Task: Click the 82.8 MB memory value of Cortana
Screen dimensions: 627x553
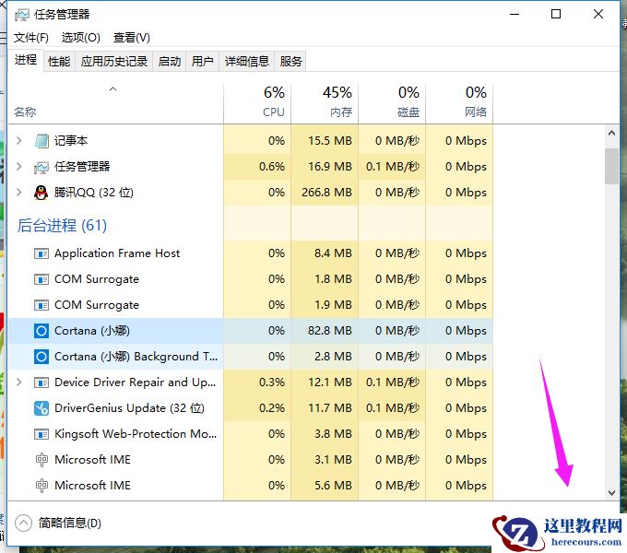Action: [x=330, y=331]
